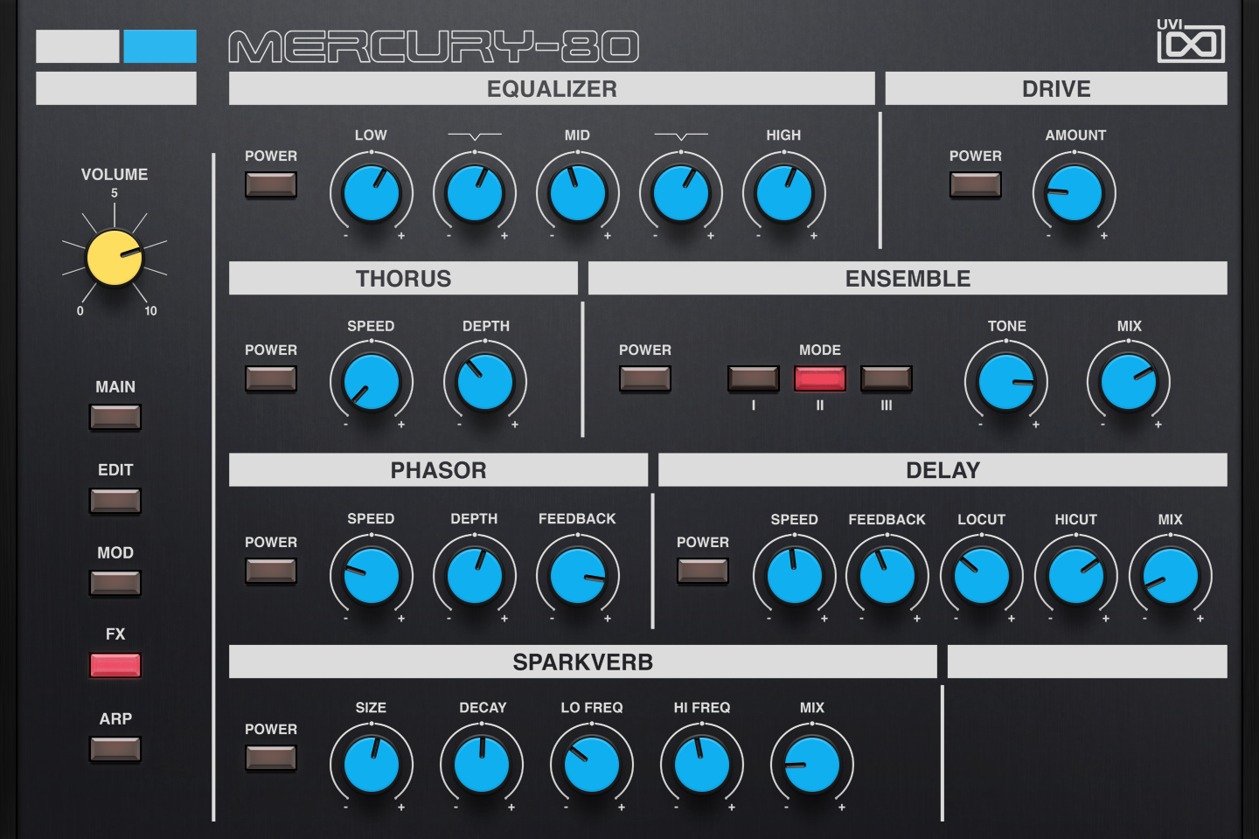The image size is (1259, 839).
Task: Select Ensemble mode II
Action: tap(819, 379)
